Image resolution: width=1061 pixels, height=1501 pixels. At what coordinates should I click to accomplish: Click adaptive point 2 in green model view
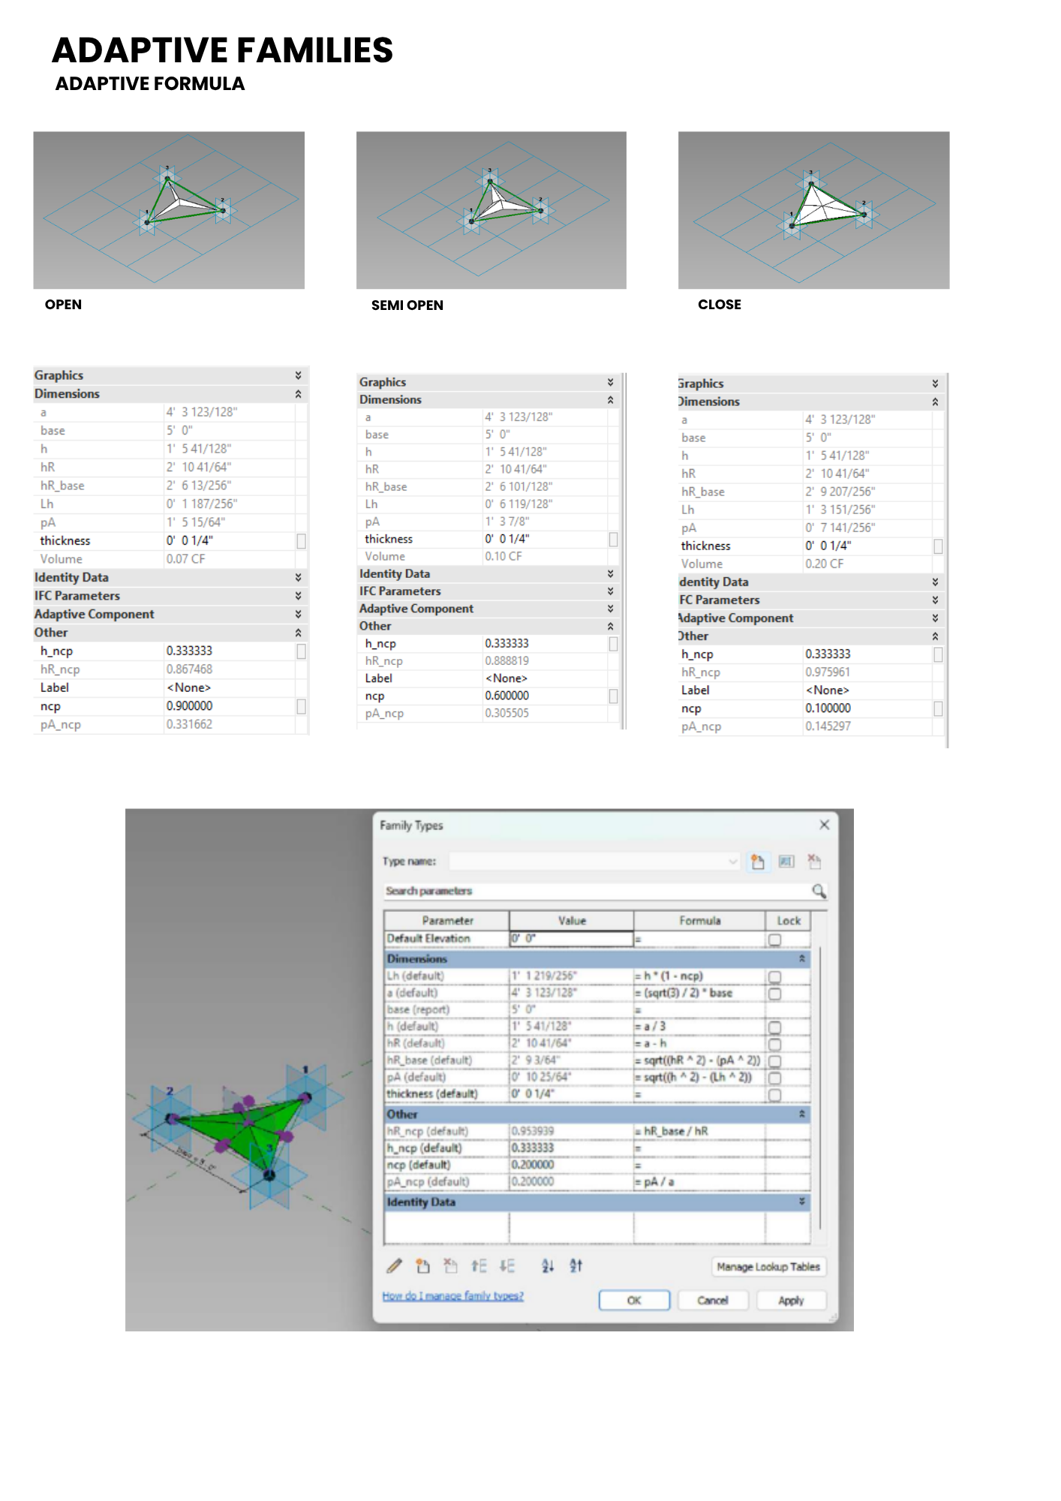tap(171, 1118)
